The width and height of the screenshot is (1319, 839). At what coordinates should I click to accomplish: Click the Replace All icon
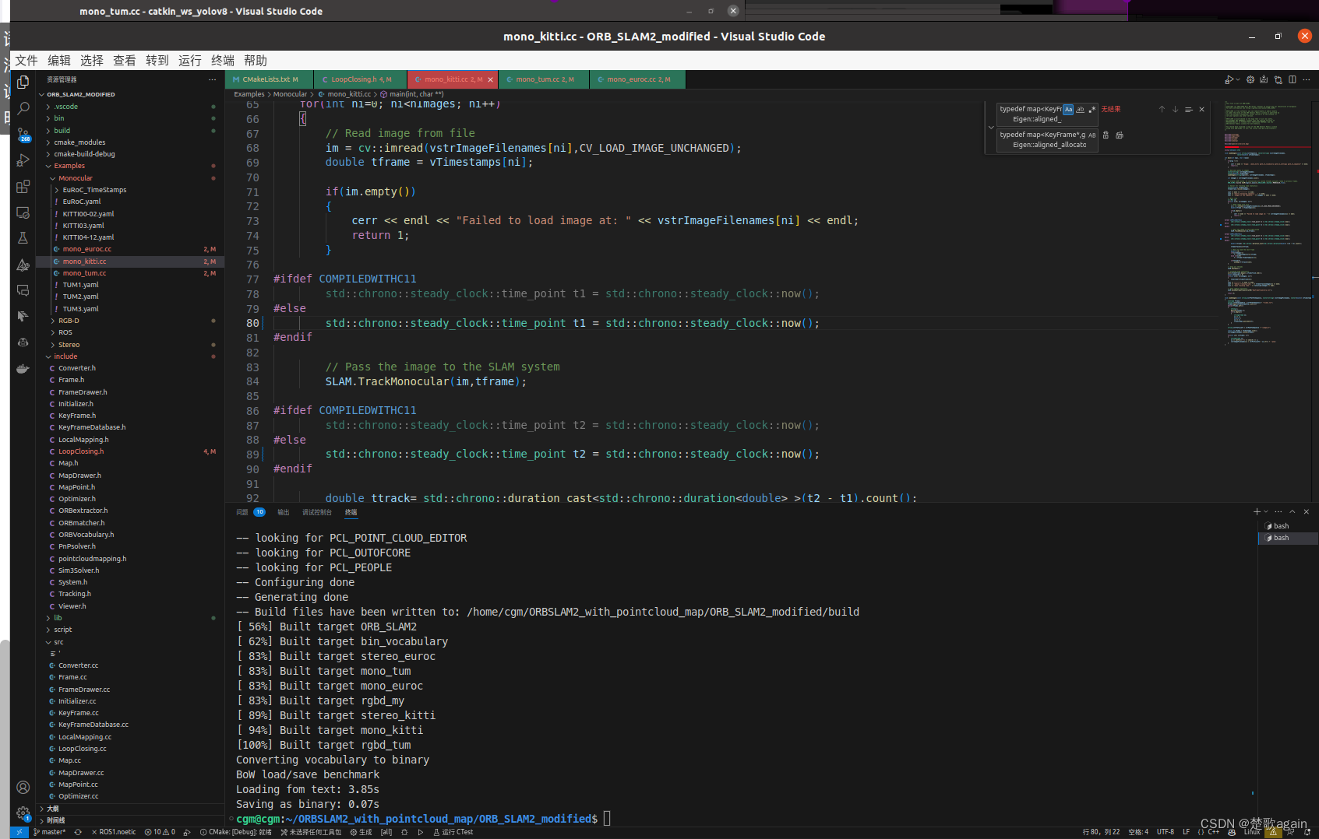1120,135
